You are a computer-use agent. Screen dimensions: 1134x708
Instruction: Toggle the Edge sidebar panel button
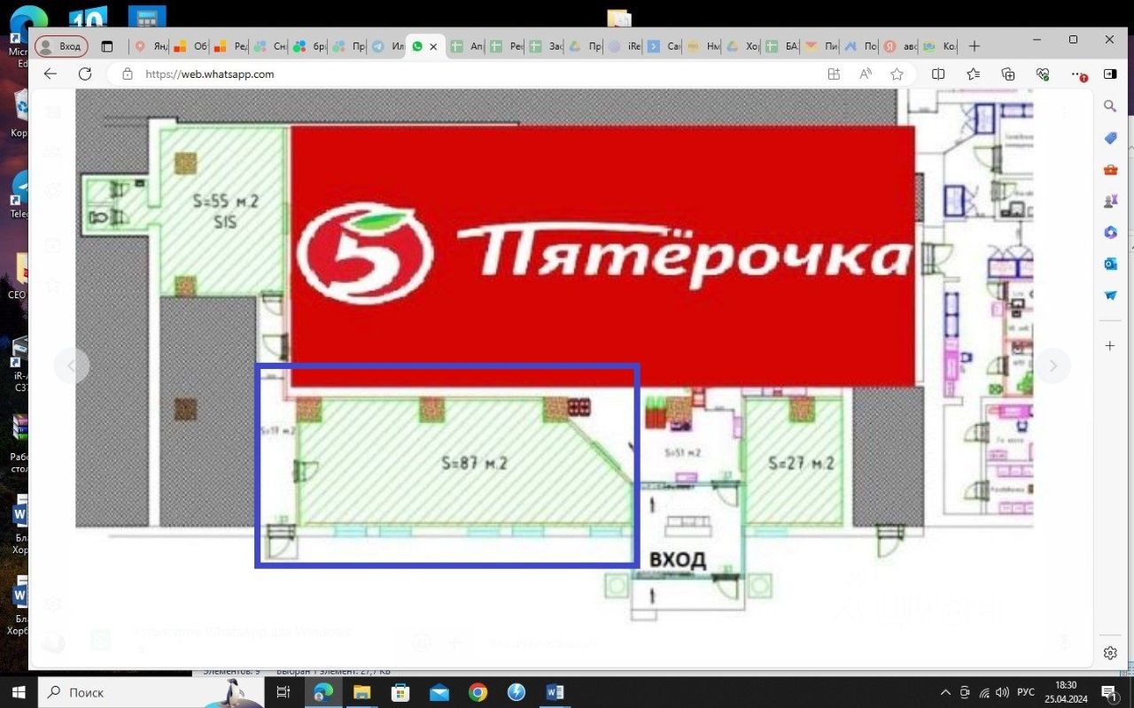point(1110,74)
